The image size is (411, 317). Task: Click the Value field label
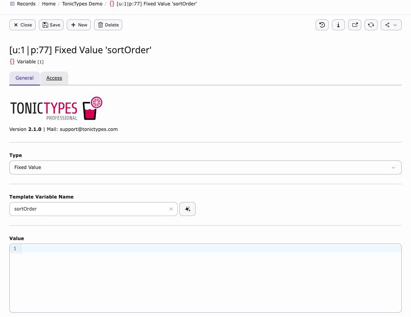[17, 238]
